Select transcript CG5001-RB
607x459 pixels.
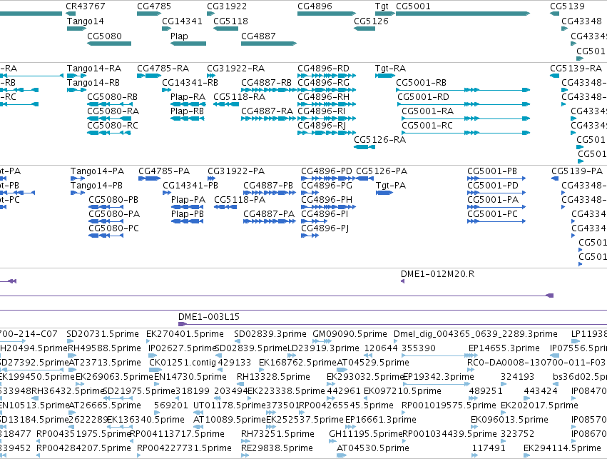tap(463, 90)
